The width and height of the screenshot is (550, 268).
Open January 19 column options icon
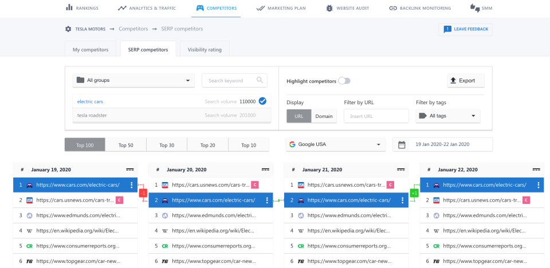coord(130,170)
